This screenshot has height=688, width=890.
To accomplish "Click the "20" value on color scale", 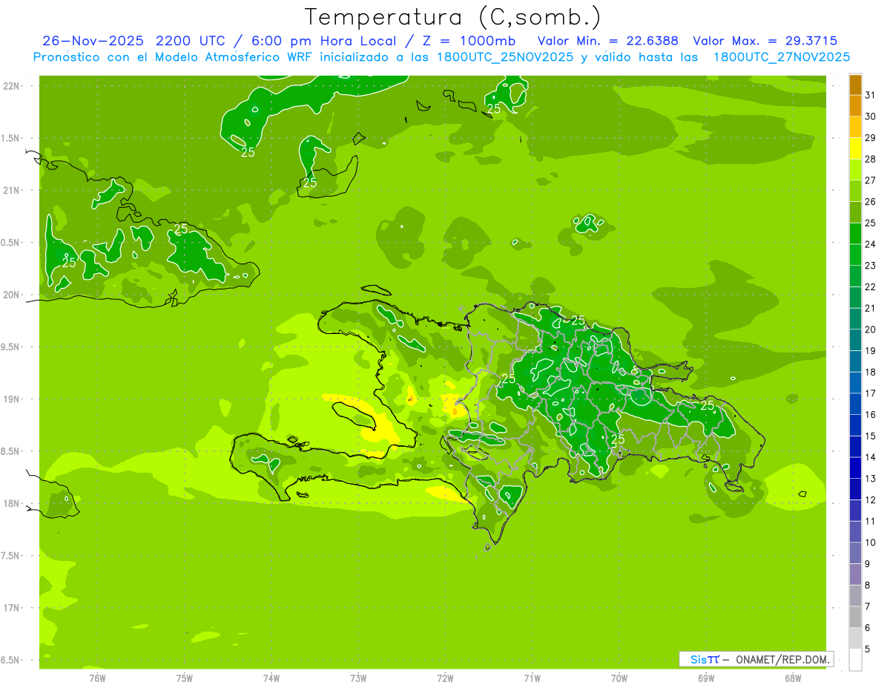I will click(871, 330).
